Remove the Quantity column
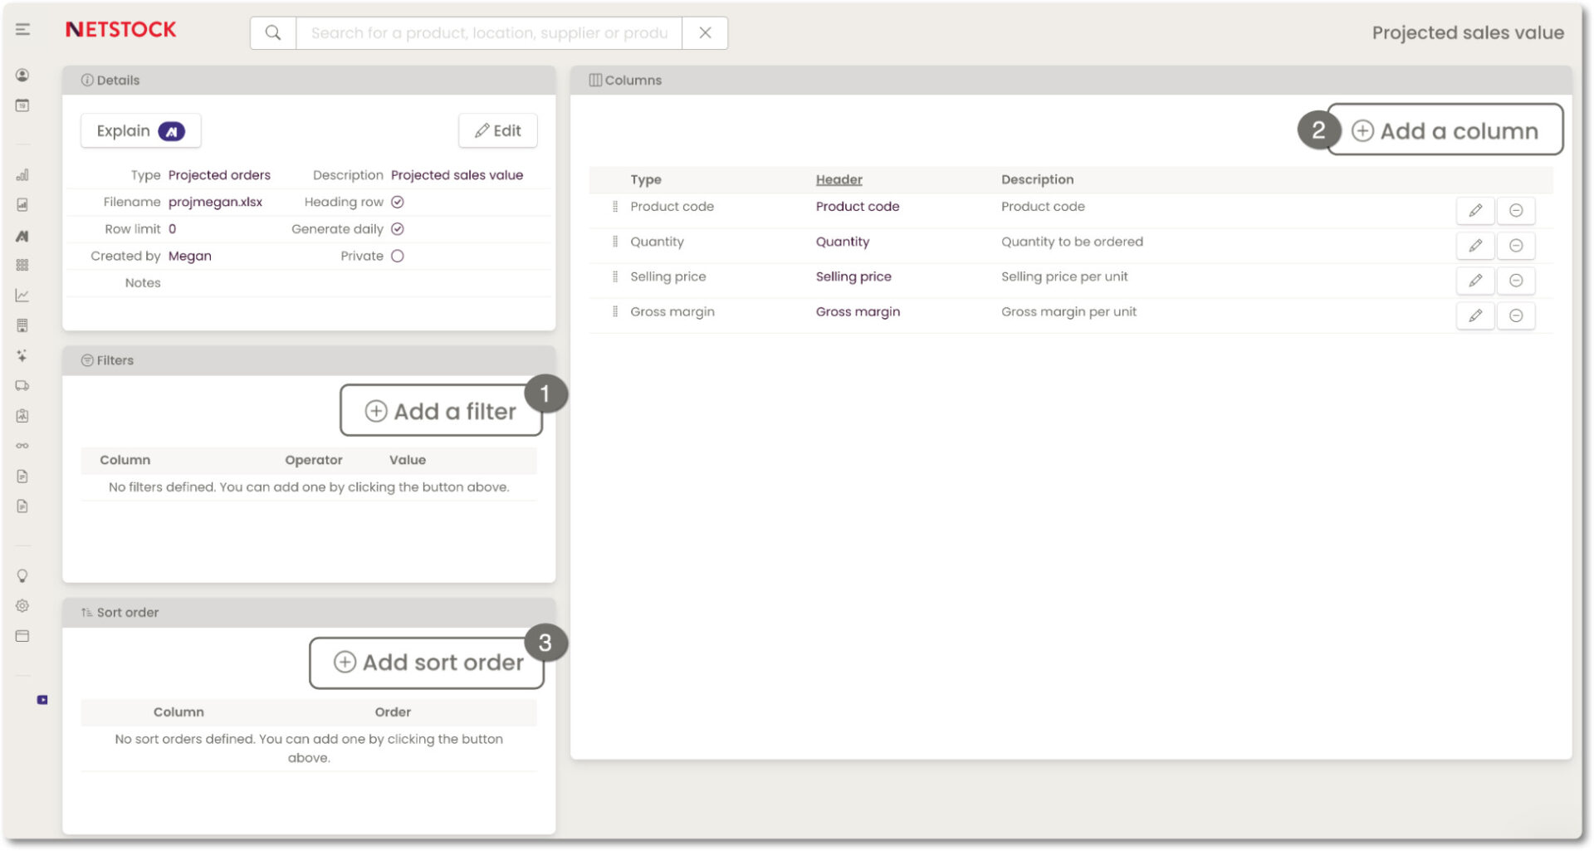This screenshot has height=851, width=1594. [1516, 246]
